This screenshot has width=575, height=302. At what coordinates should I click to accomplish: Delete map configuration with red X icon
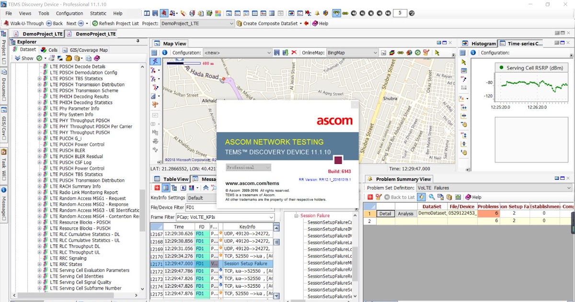coord(294,53)
